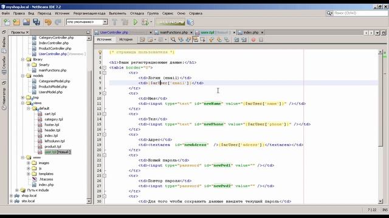389x218 pixels.
Task: Select header.tpl in project tree
Action: 52,130
